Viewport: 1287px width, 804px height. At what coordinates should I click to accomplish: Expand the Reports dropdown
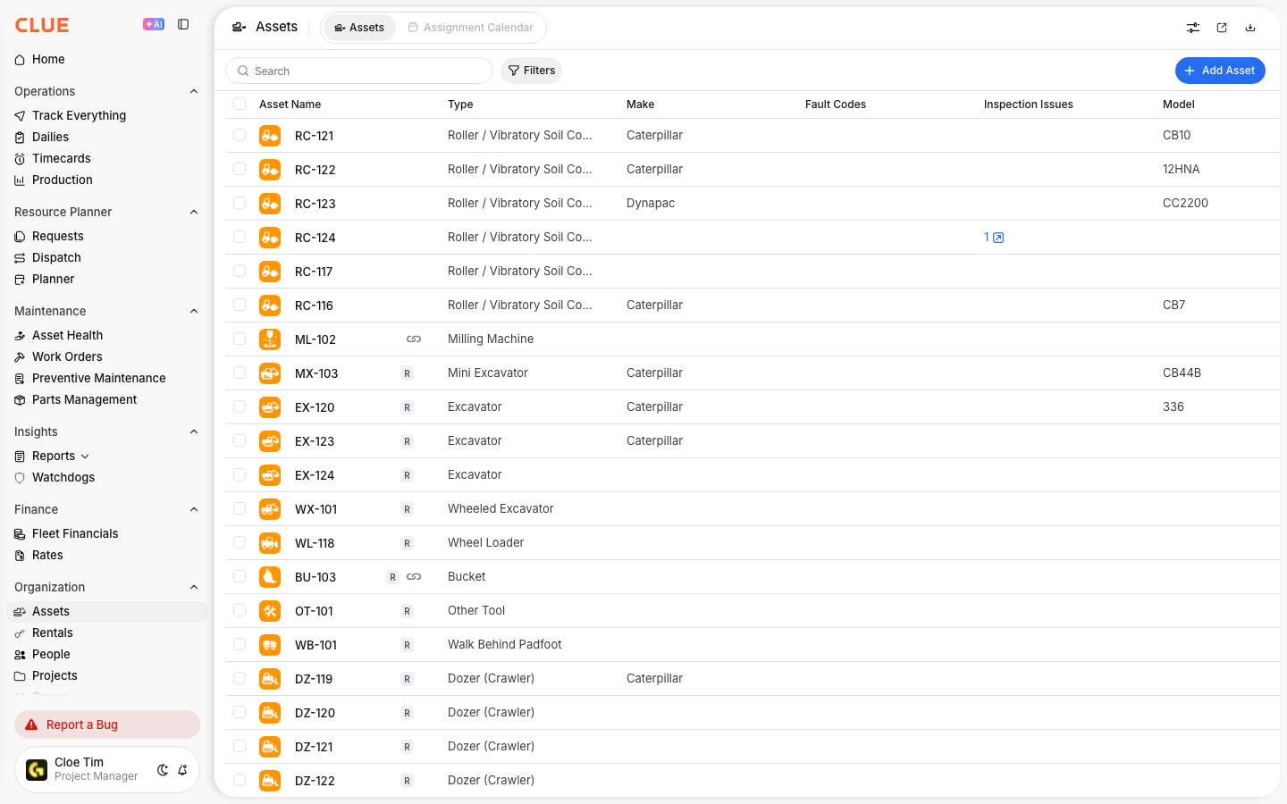pos(85,456)
